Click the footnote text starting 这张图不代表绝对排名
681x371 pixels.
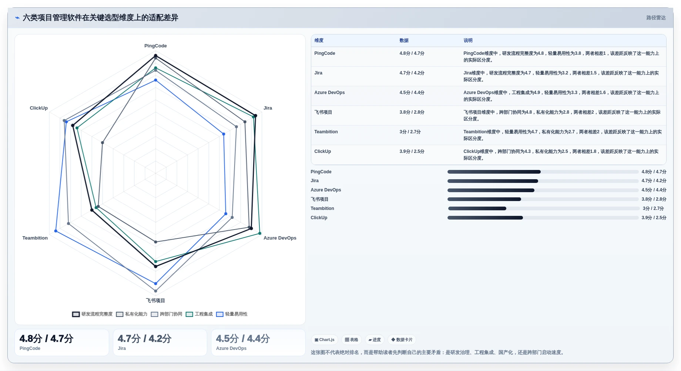coord(438,352)
